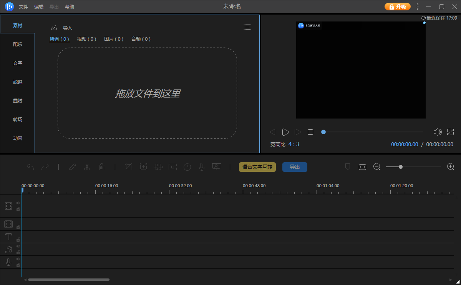Open the 导出 menu in the menu bar

point(54,7)
